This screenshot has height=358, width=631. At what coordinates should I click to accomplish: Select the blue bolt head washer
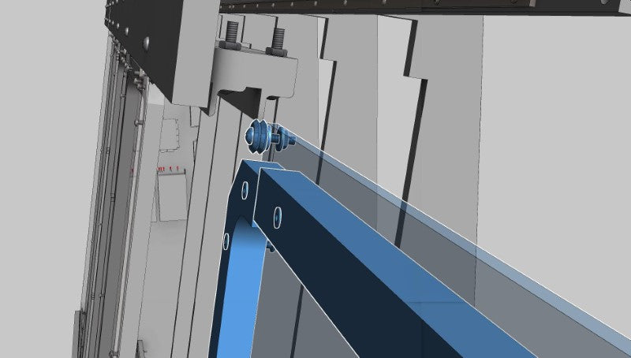[x=256, y=136]
